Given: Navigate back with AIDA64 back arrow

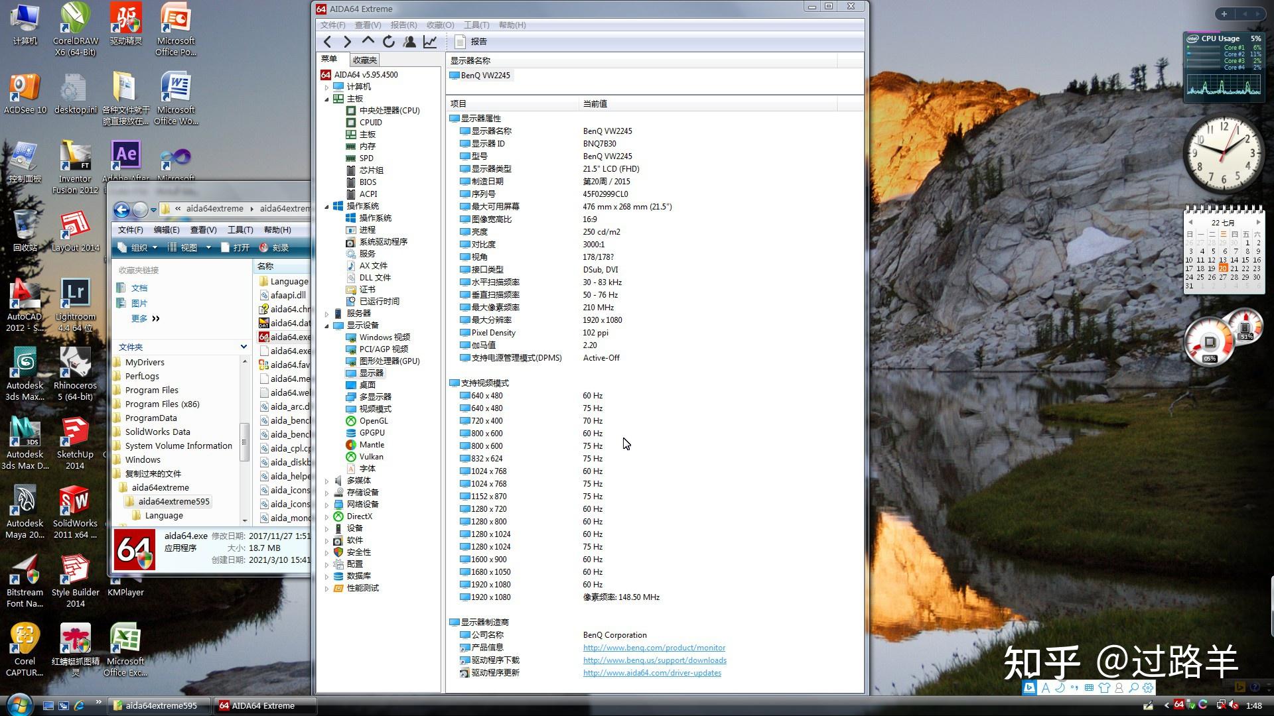Looking at the screenshot, I should pyautogui.click(x=327, y=41).
